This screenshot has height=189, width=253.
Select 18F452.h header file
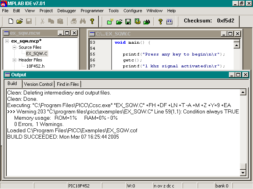pyautogui.click(x=35, y=66)
